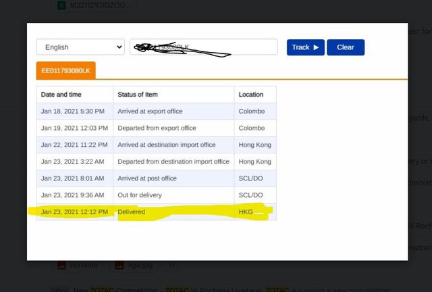The height and width of the screenshot is (292, 432).
Task: Open the vga.jpg attachment in background window
Action: point(135,265)
